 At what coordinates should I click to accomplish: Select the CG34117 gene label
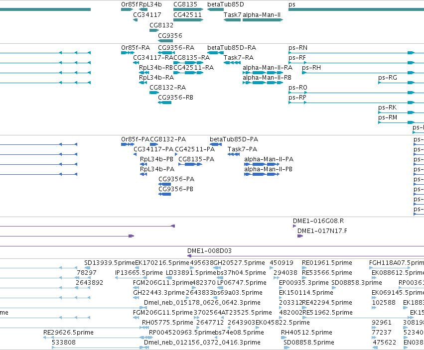(147, 15)
